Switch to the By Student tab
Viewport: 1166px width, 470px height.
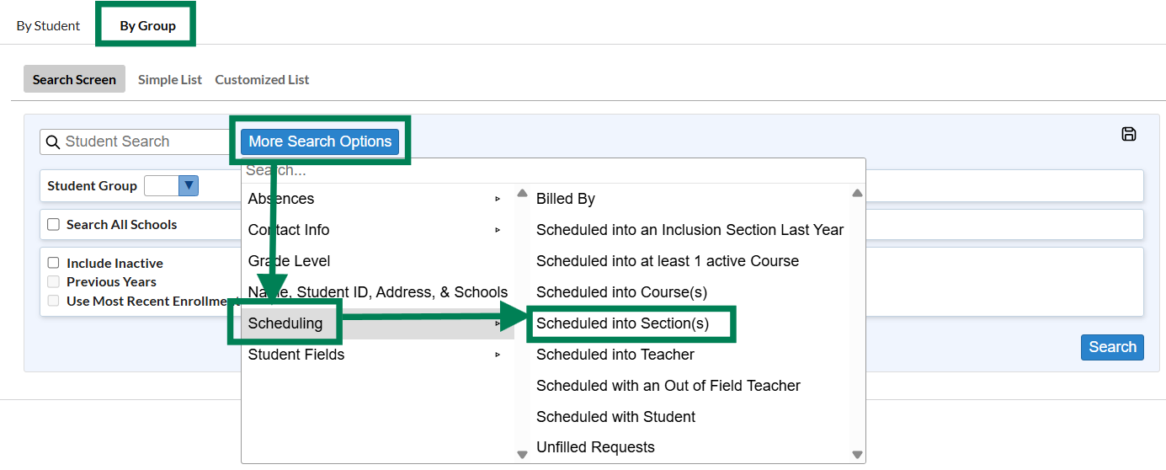48,25
